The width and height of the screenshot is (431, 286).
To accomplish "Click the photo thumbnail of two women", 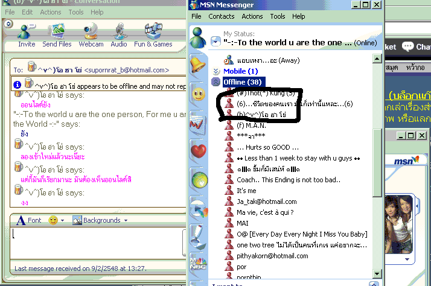I will [399, 224].
